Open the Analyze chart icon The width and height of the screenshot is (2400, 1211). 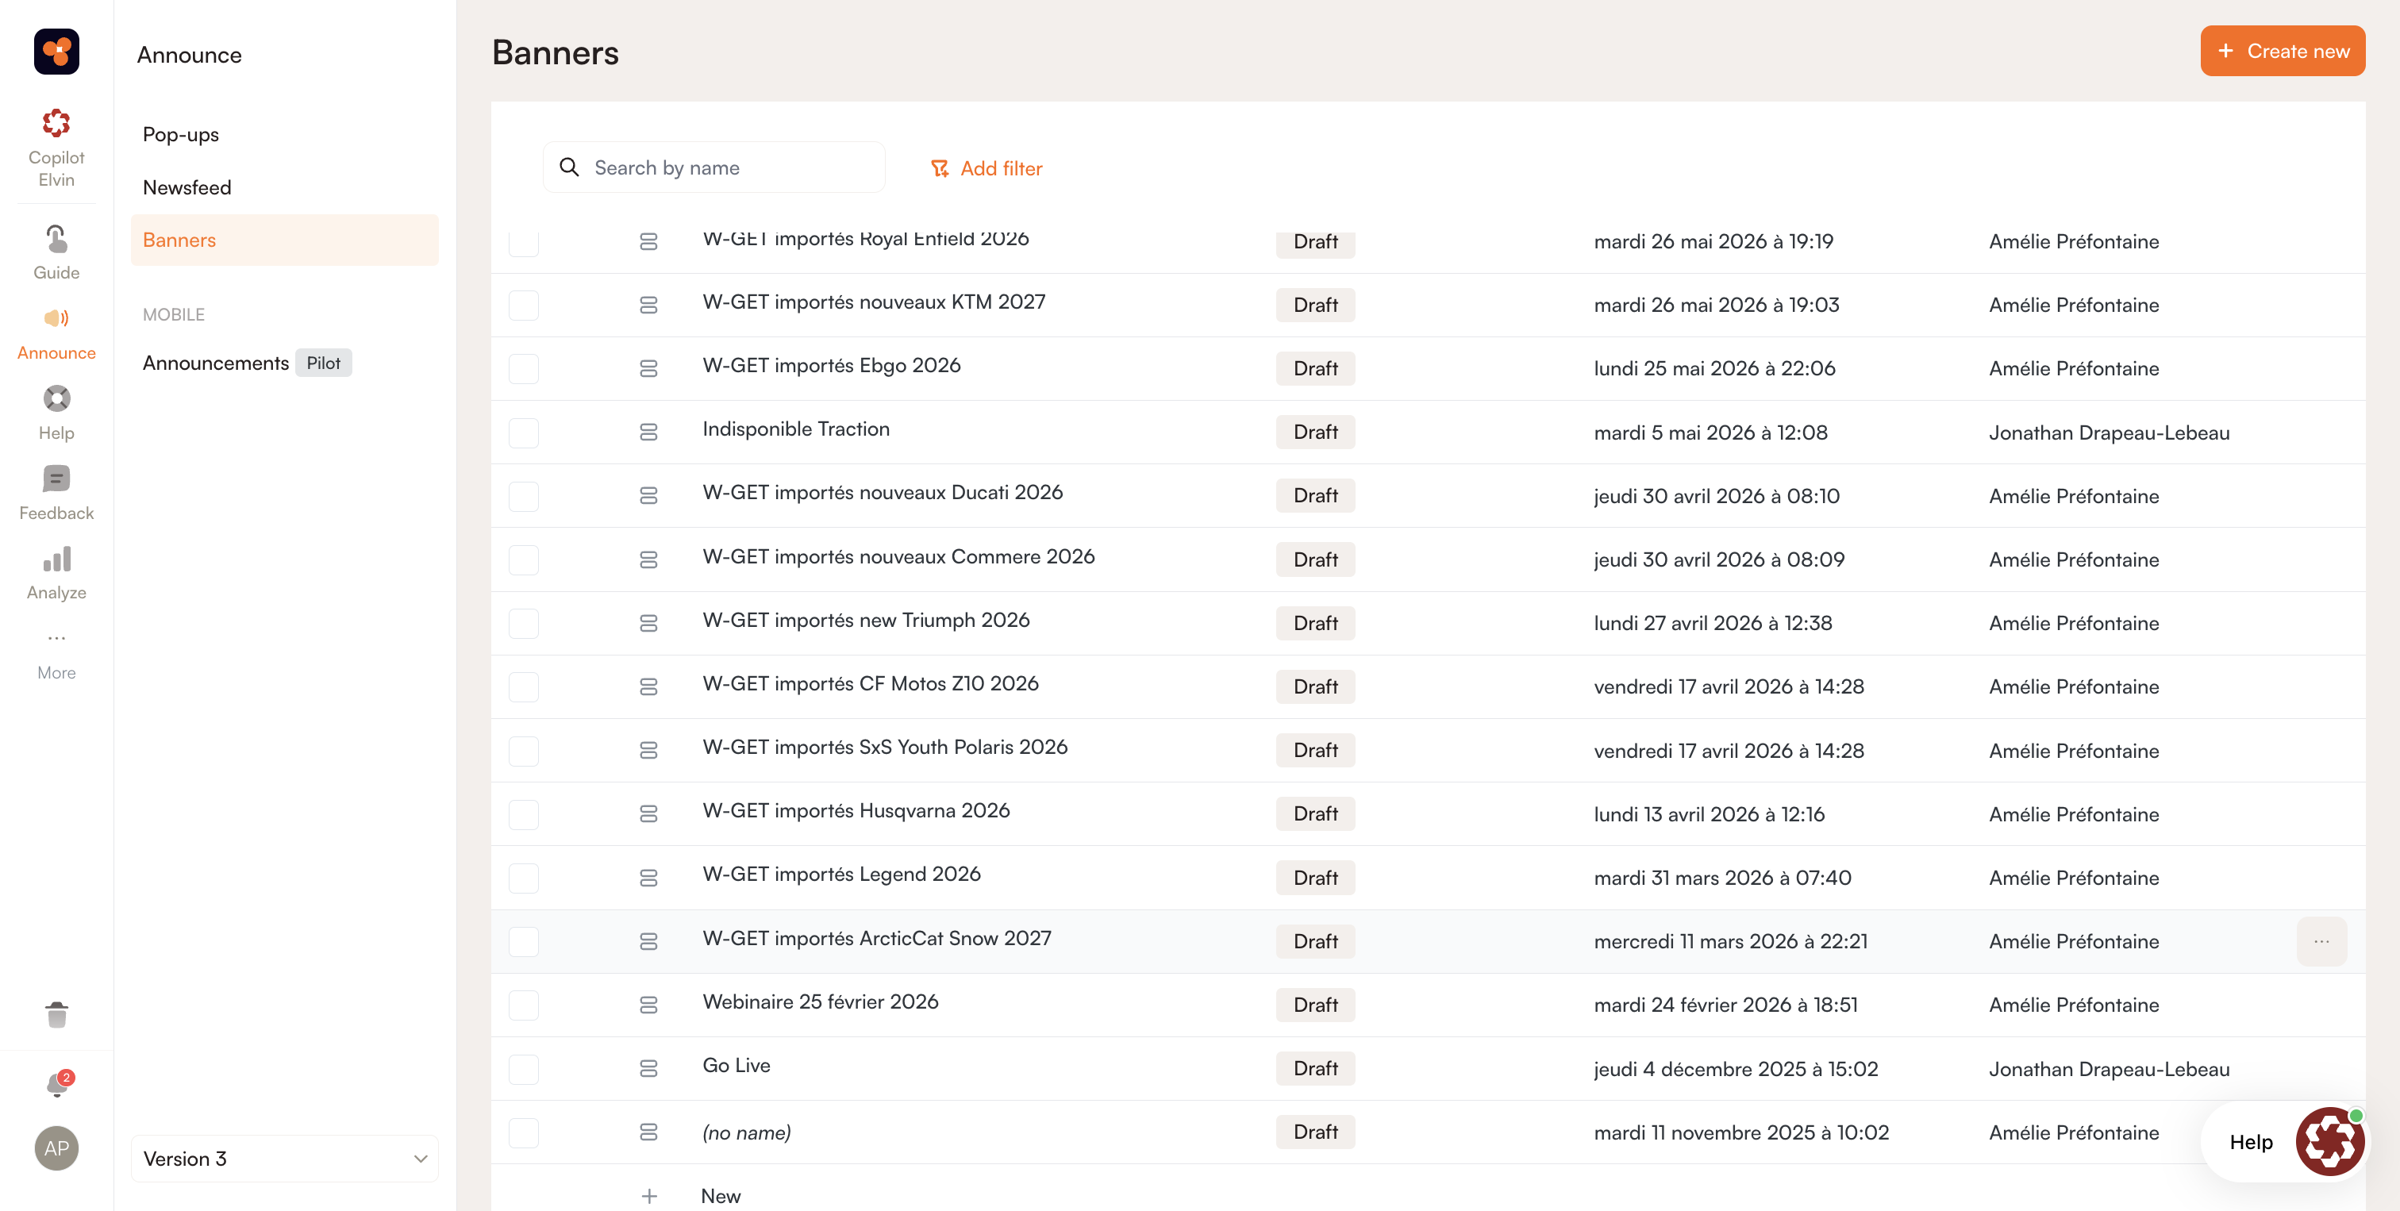click(x=56, y=559)
